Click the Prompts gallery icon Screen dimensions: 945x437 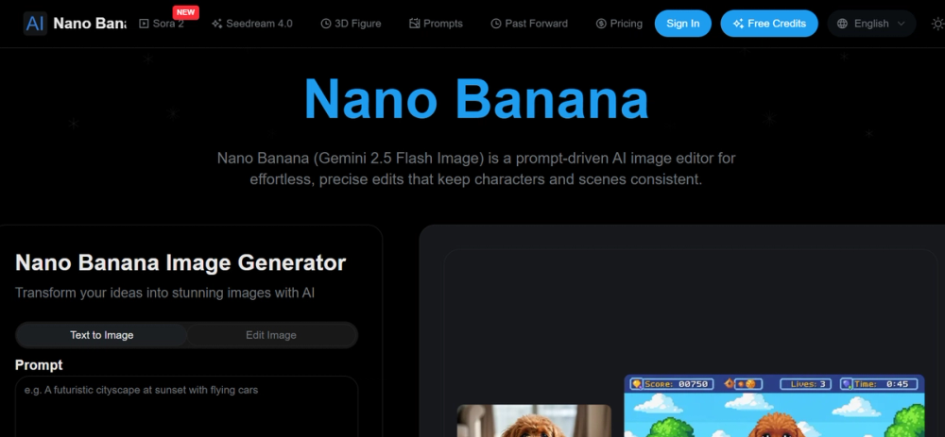[414, 24]
